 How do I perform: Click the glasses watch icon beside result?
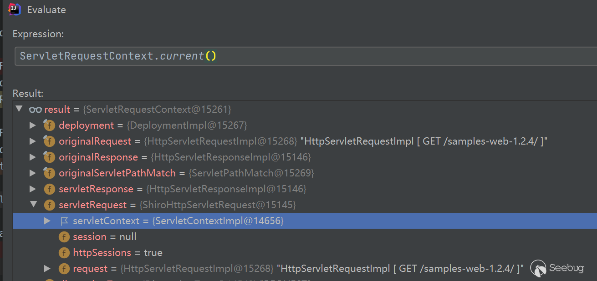(x=35, y=110)
